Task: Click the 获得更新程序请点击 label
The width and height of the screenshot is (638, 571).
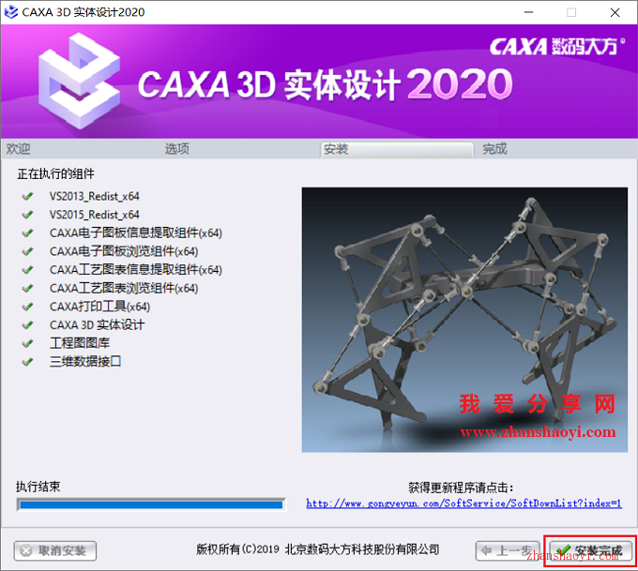Action: pyautogui.click(x=461, y=488)
